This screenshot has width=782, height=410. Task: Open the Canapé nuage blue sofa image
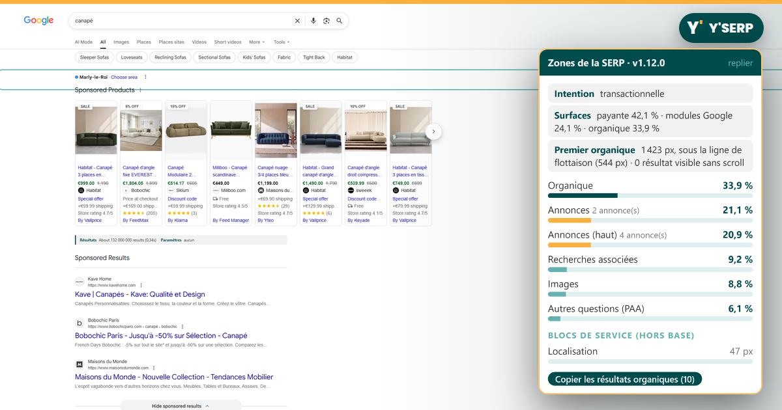276,130
